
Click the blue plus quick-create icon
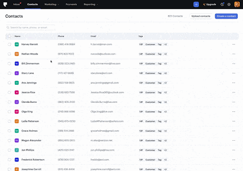click(196, 4)
